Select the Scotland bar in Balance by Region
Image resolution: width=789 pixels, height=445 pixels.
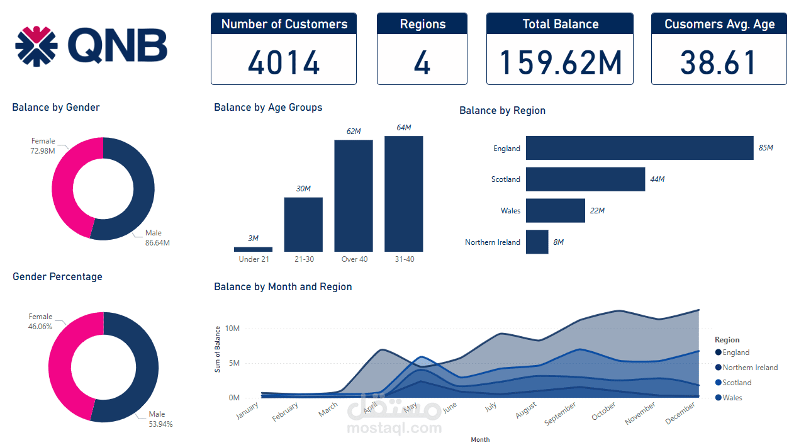[x=586, y=179]
